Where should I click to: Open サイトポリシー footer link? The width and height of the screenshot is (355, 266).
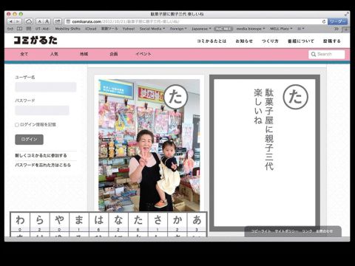286,231
